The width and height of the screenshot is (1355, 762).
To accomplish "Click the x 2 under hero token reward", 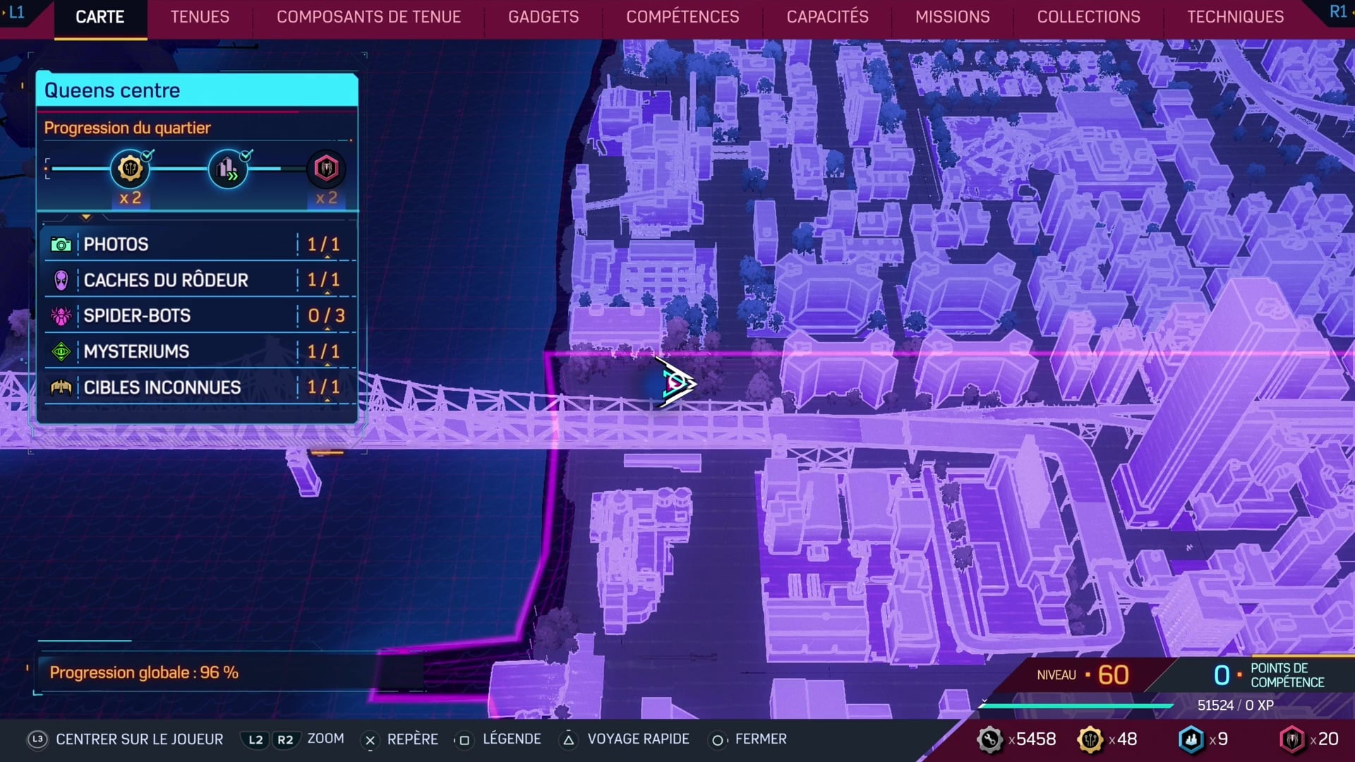I will pos(326,198).
